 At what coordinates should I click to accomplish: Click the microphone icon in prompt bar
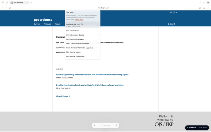pyautogui.click(x=116, y=125)
